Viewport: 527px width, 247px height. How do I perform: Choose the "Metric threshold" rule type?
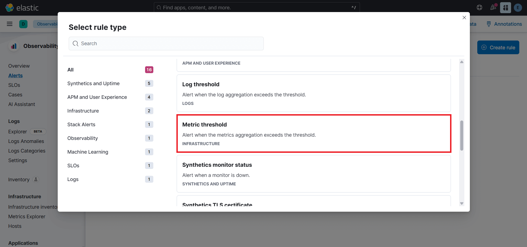[314, 133]
